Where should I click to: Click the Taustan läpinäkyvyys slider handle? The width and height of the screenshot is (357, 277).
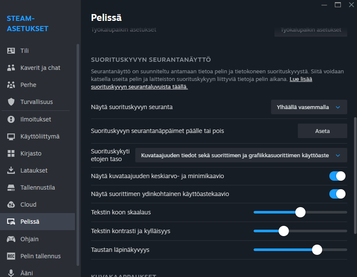(317, 250)
